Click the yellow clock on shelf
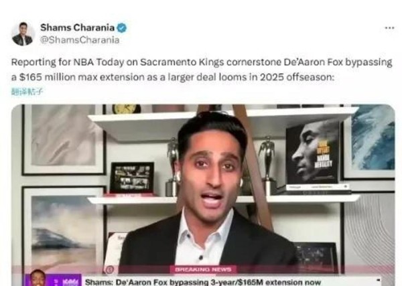This screenshot has height=286, width=402. pyautogui.click(x=127, y=109)
